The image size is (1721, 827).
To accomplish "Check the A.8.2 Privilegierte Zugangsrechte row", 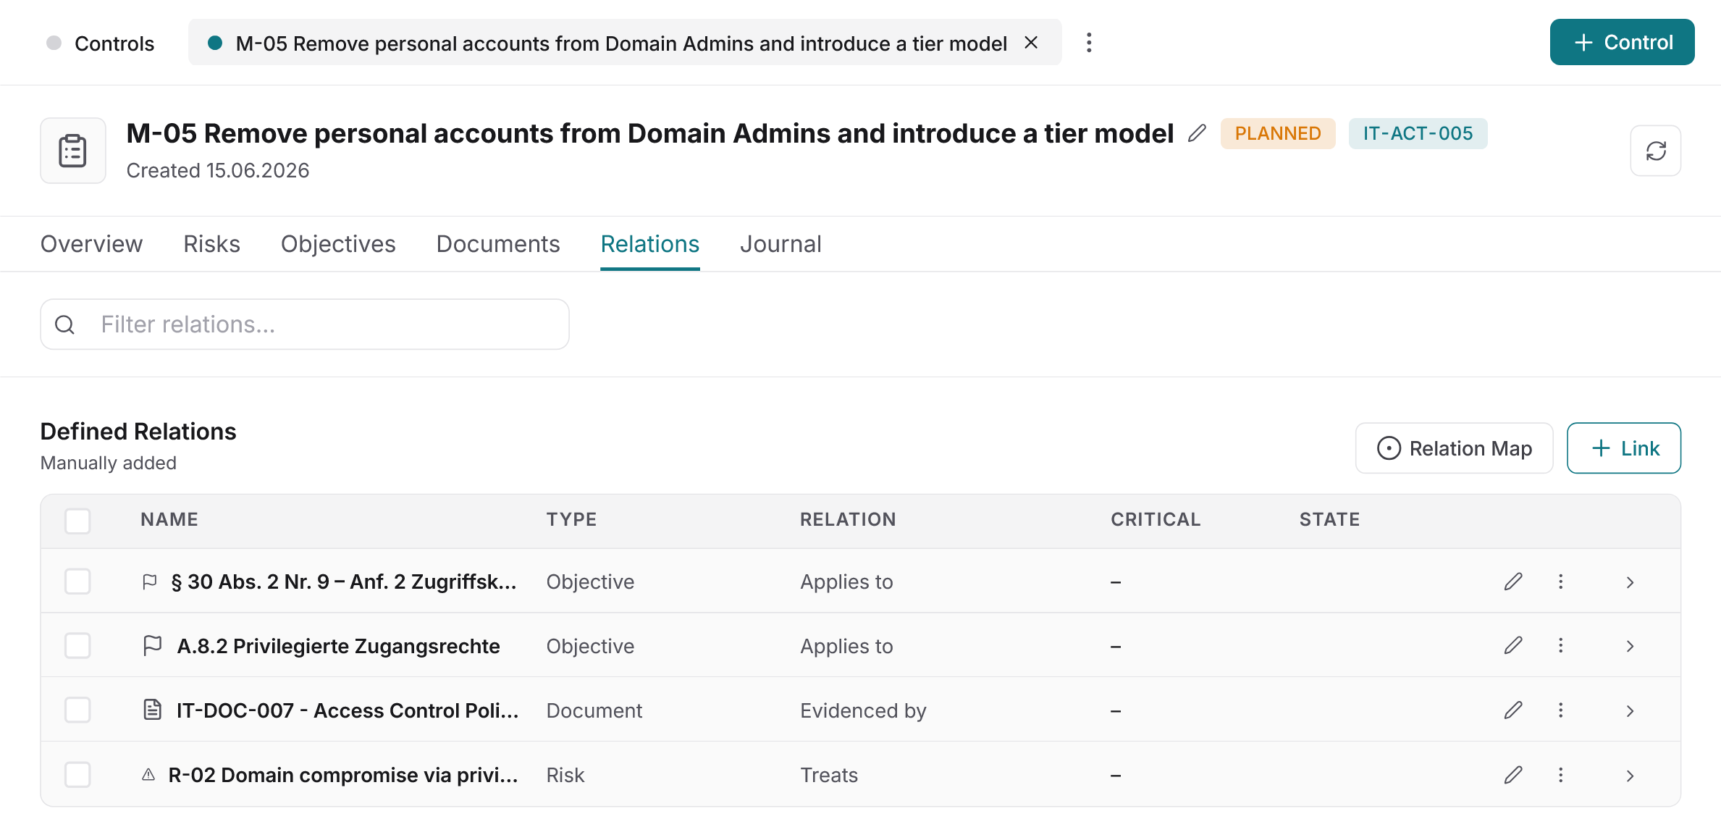I will click(77, 645).
